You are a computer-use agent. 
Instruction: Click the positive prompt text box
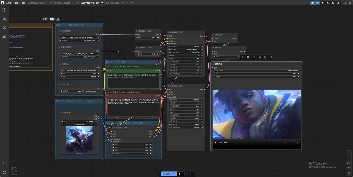point(133,80)
